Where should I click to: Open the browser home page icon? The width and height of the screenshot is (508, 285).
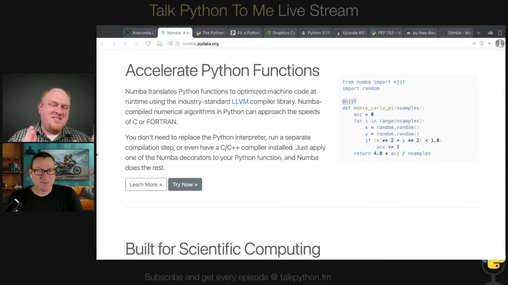click(160, 44)
